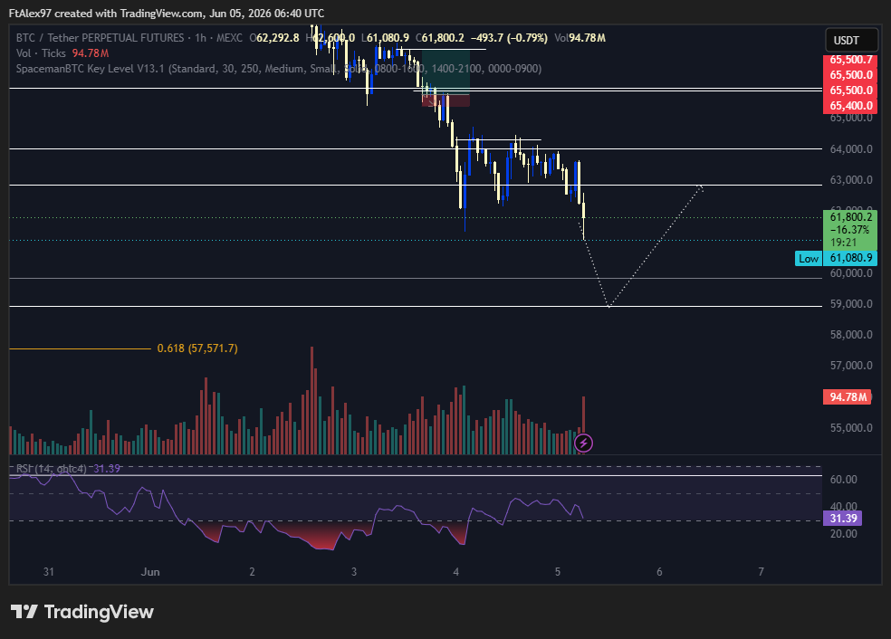Image resolution: width=891 pixels, height=639 pixels.
Task: Click the purple 31.39 RSI value tag
Action: click(843, 518)
